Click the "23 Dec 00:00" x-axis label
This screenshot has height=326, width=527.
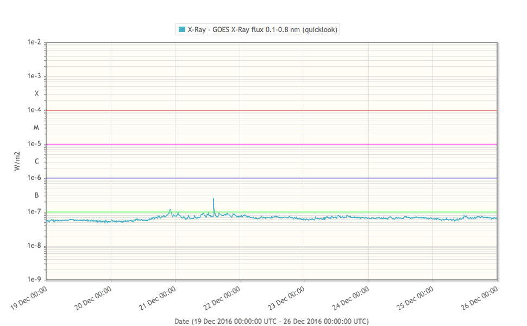[286, 298]
